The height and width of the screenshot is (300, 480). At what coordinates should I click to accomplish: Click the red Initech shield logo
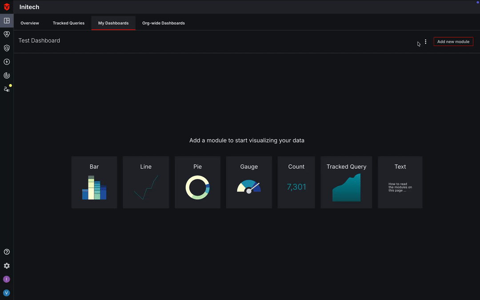click(x=6, y=7)
